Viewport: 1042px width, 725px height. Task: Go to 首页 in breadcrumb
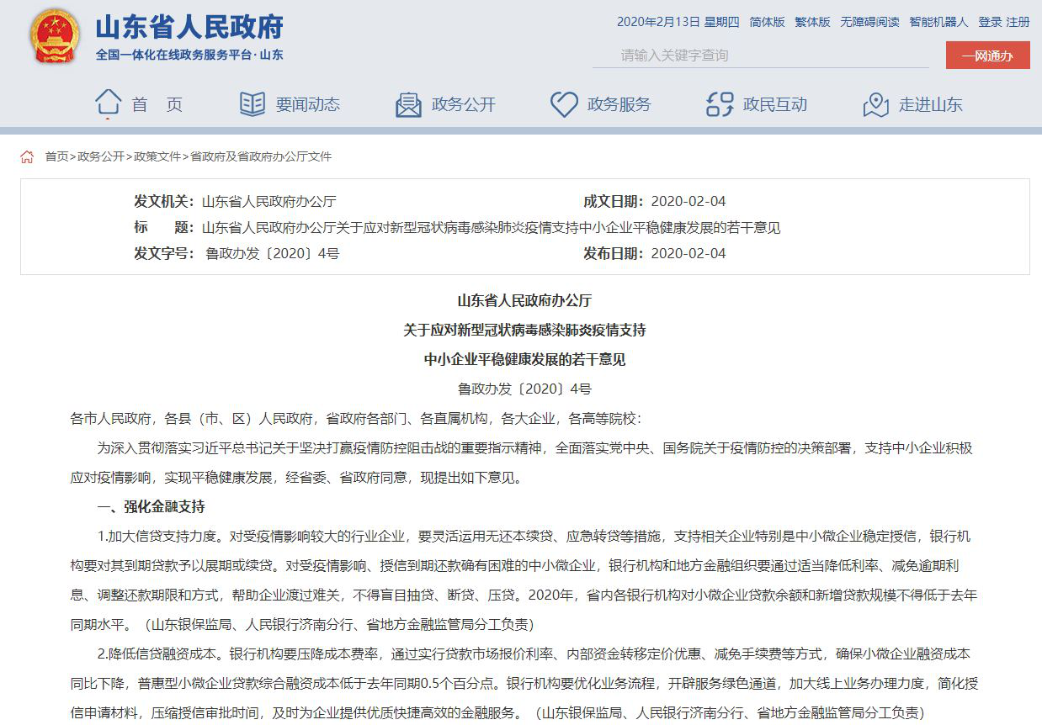coord(56,156)
